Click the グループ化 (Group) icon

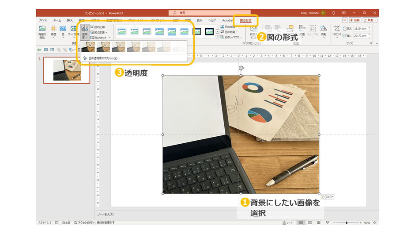313,31
